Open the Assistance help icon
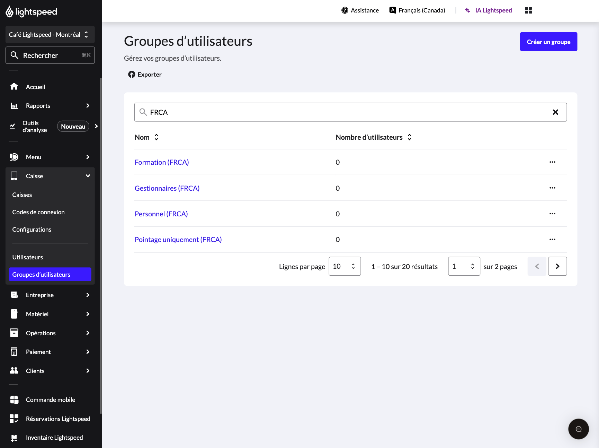Viewport: 599px width, 448px height. point(345,10)
